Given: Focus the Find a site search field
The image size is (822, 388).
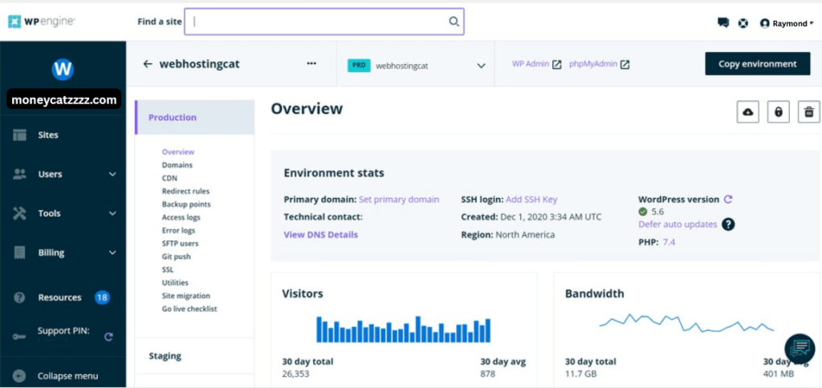Looking at the screenshot, I should (x=324, y=22).
